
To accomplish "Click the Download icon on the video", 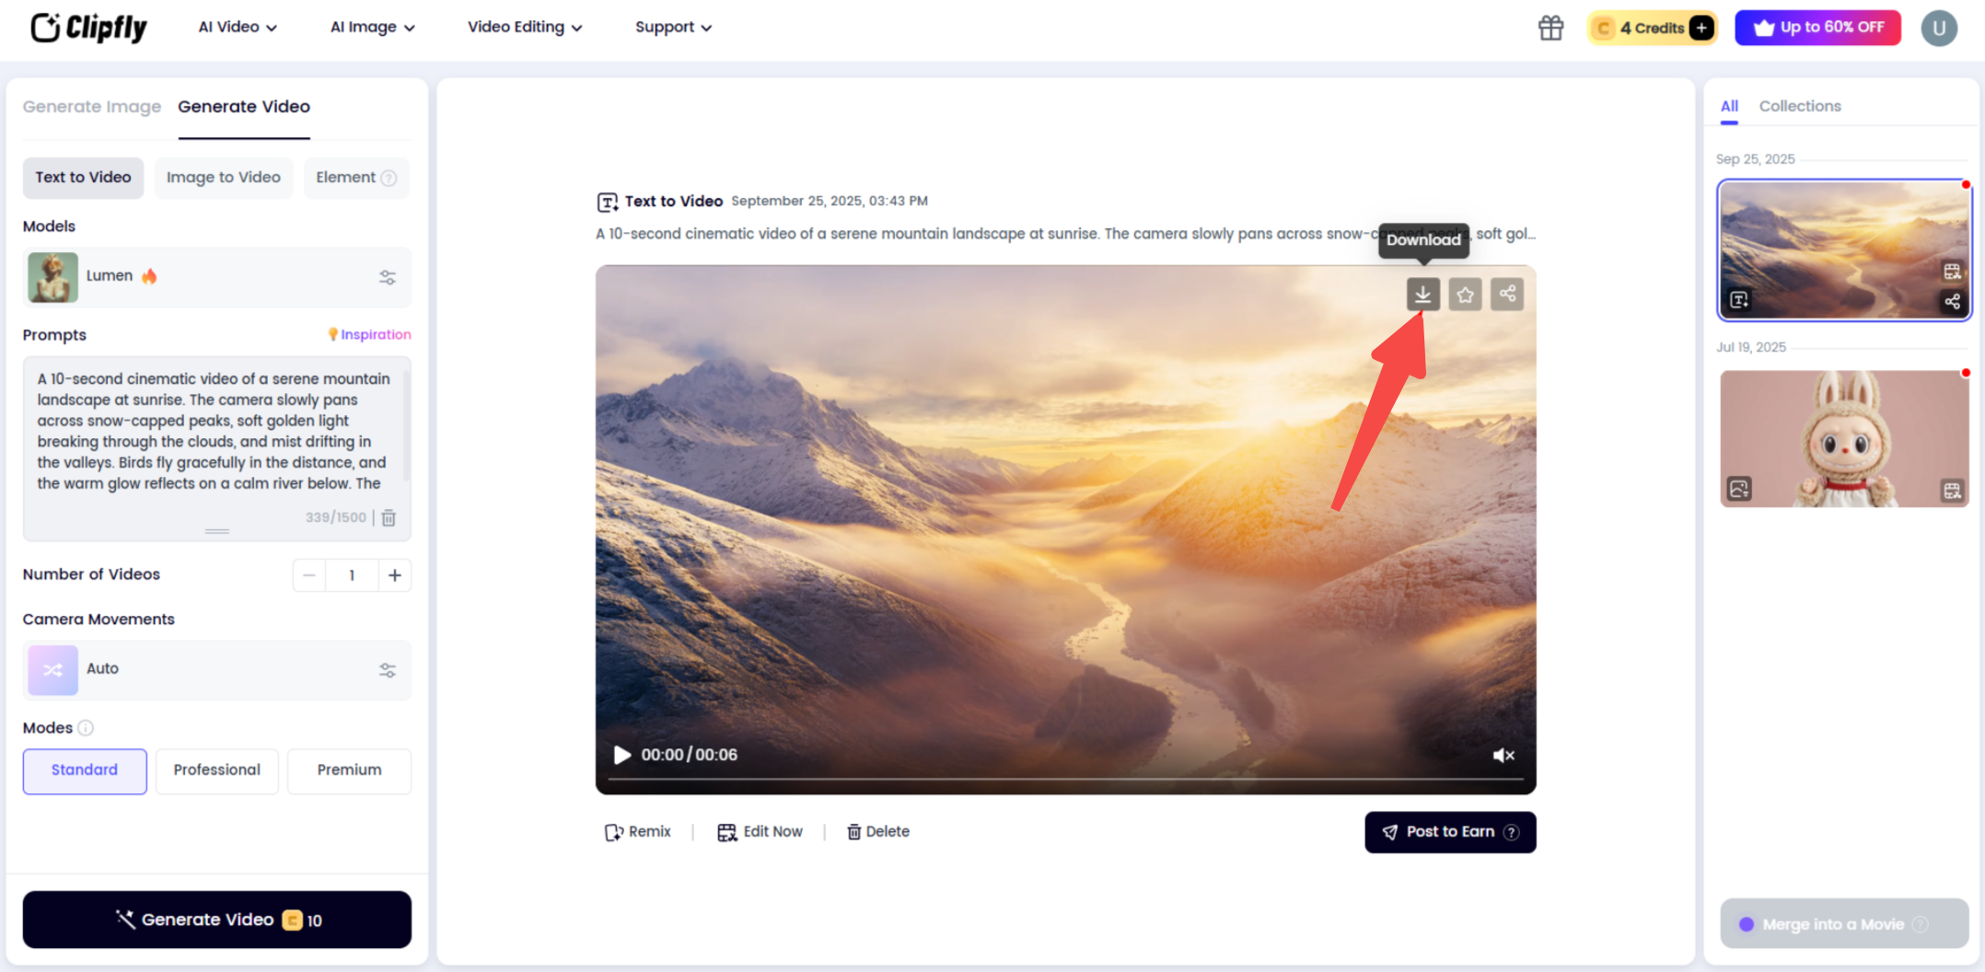I will [1423, 295].
